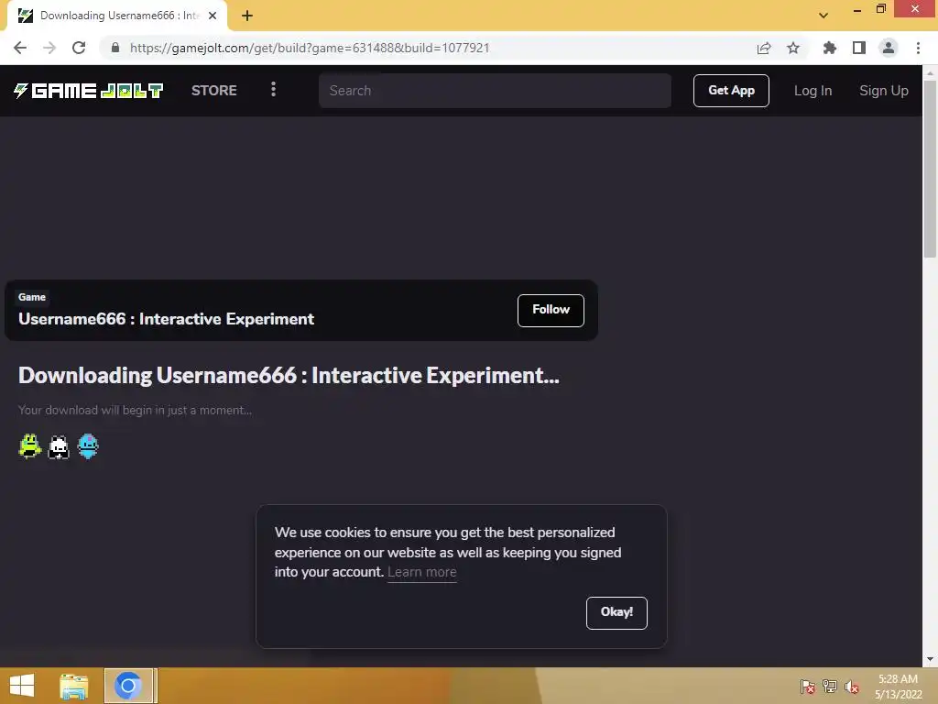Bookmark this page with the star icon
This screenshot has width=938, height=704.
pos(793,48)
